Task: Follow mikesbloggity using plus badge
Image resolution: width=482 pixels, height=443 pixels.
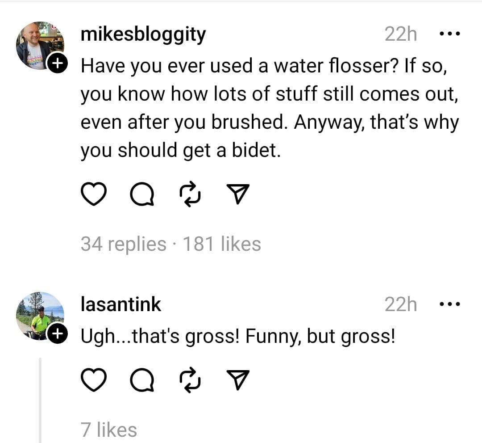Action: [x=57, y=64]
